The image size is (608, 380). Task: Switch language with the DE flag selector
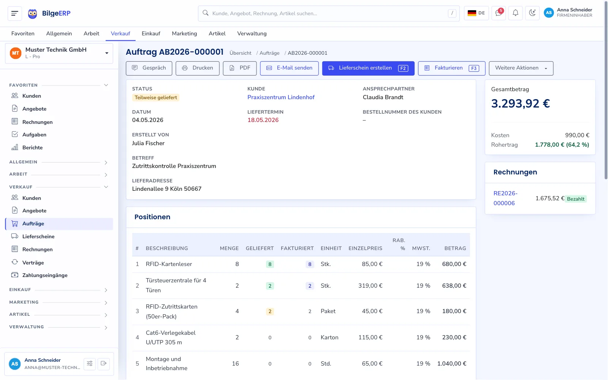pos(476,13)
